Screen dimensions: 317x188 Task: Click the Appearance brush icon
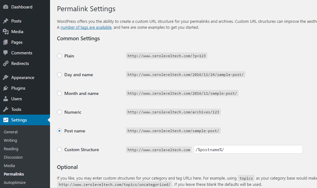6,77
